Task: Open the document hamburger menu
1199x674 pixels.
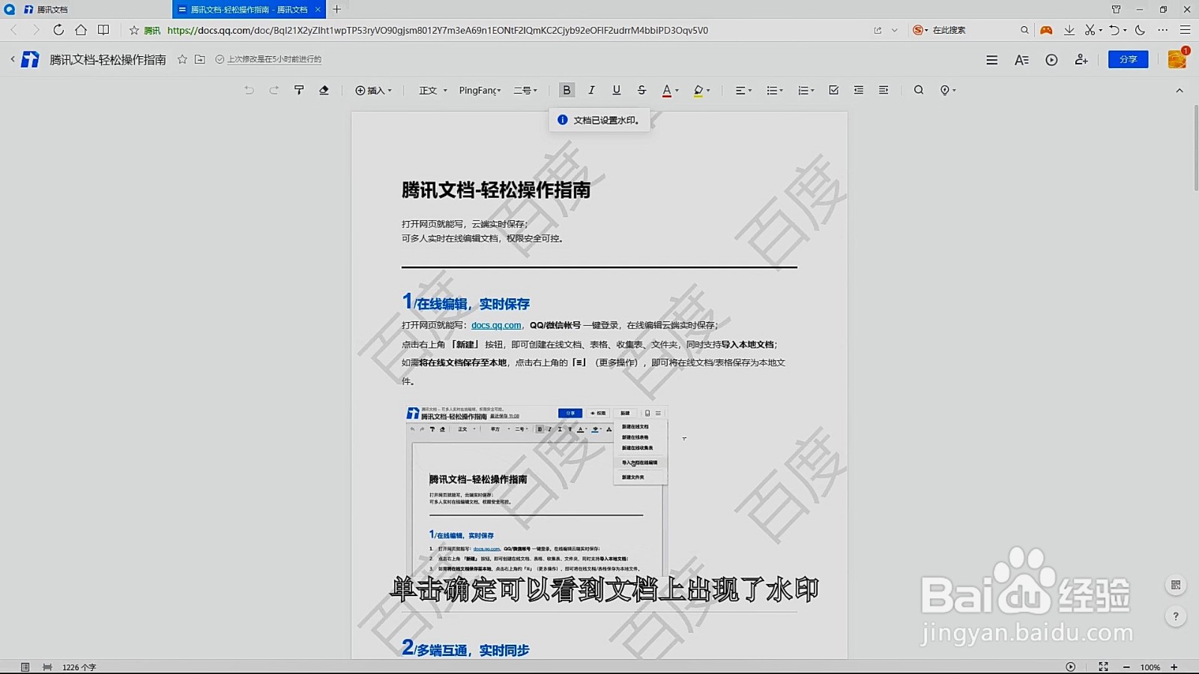Action: tap(991, 60)
